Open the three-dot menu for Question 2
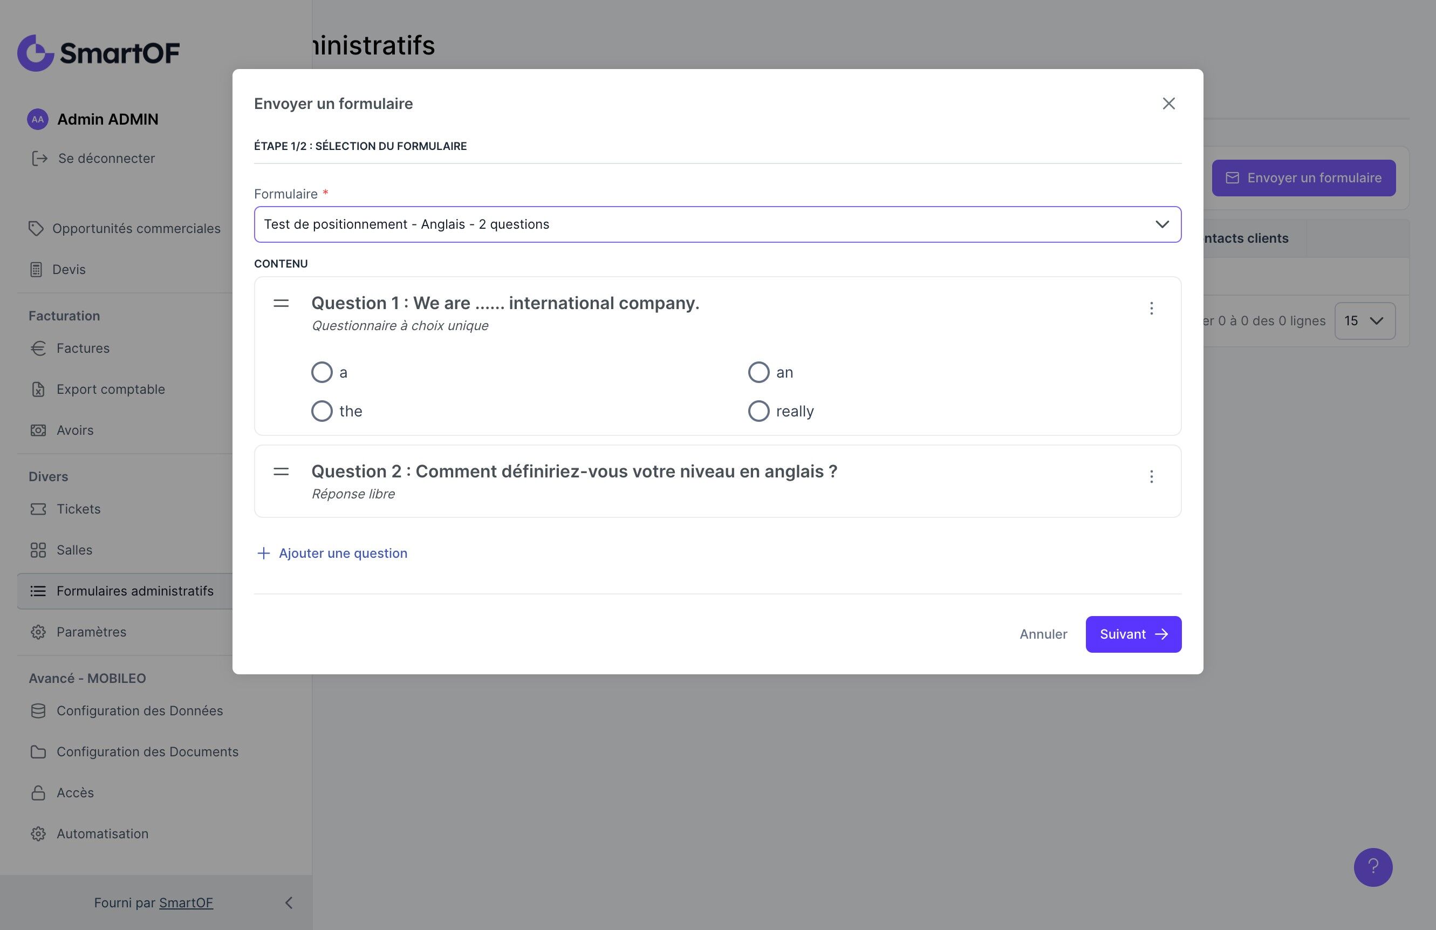This screenshot has width=1436, height=930. point(1151,477)
